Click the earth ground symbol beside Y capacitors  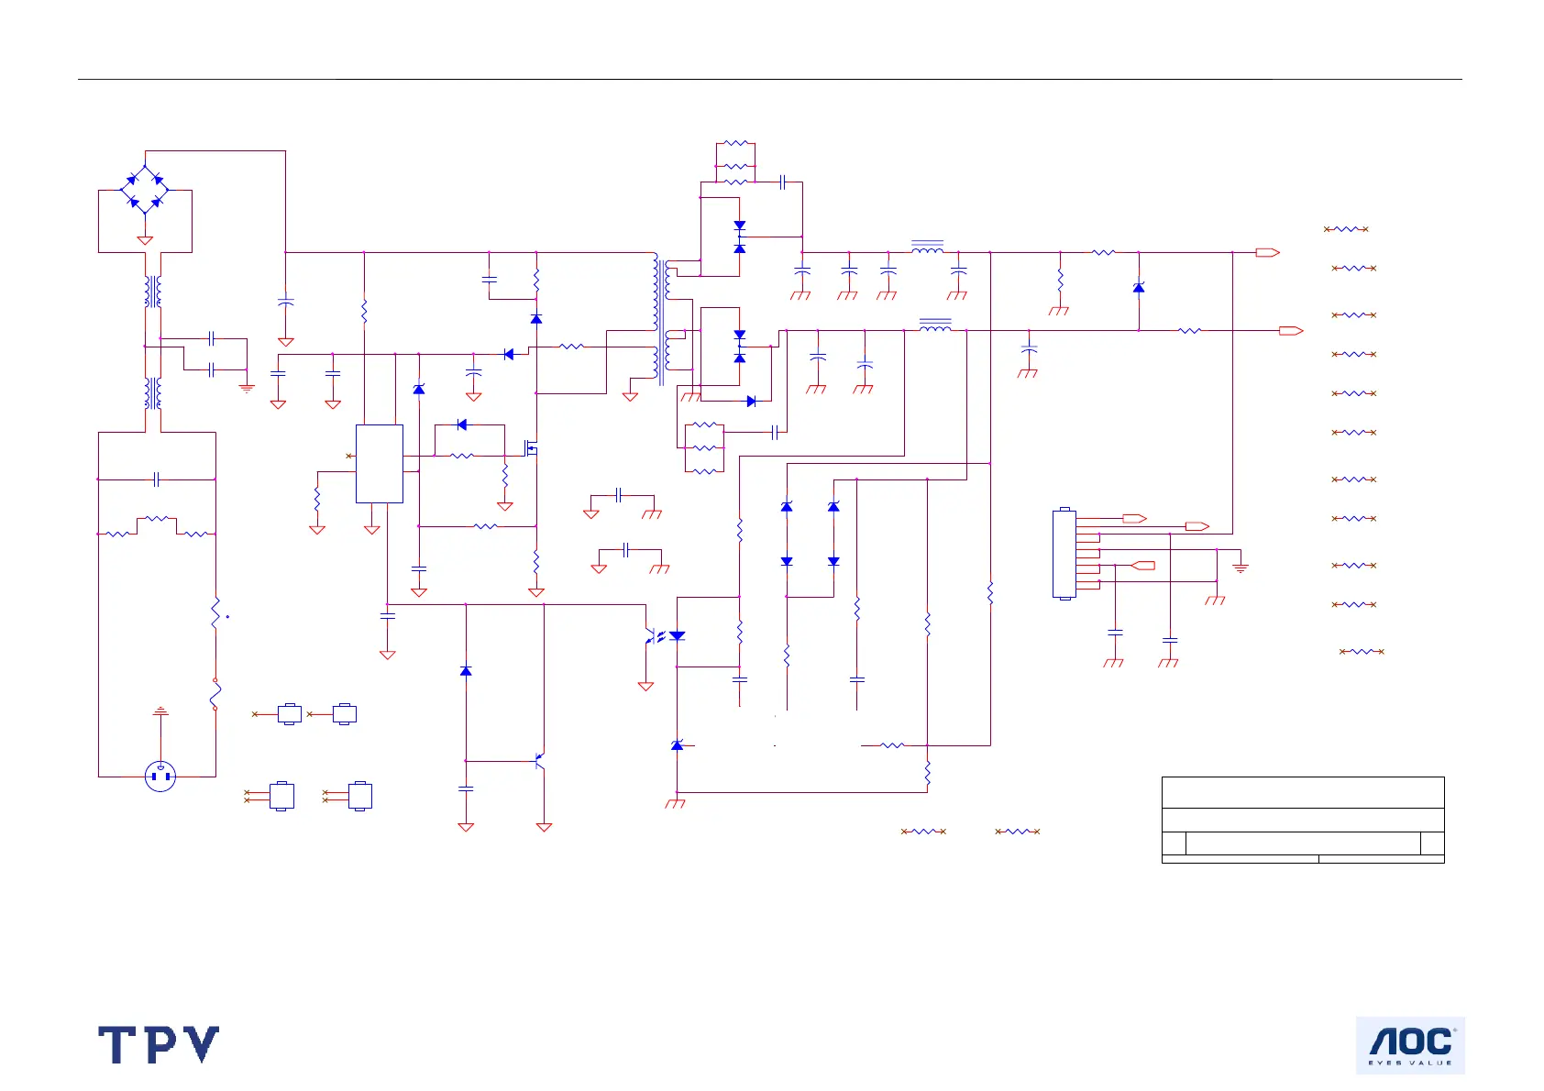(x=247, y=388)
